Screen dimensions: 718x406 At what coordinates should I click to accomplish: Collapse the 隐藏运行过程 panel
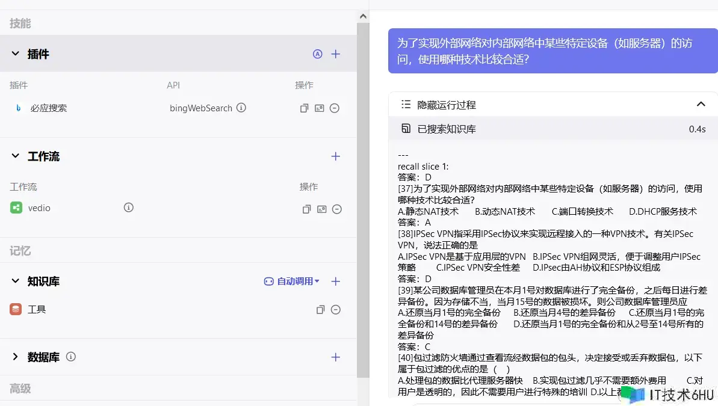point(701,105)
